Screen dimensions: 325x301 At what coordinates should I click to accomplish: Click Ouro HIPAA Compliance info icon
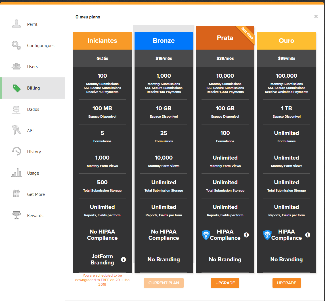pos(308,235)
